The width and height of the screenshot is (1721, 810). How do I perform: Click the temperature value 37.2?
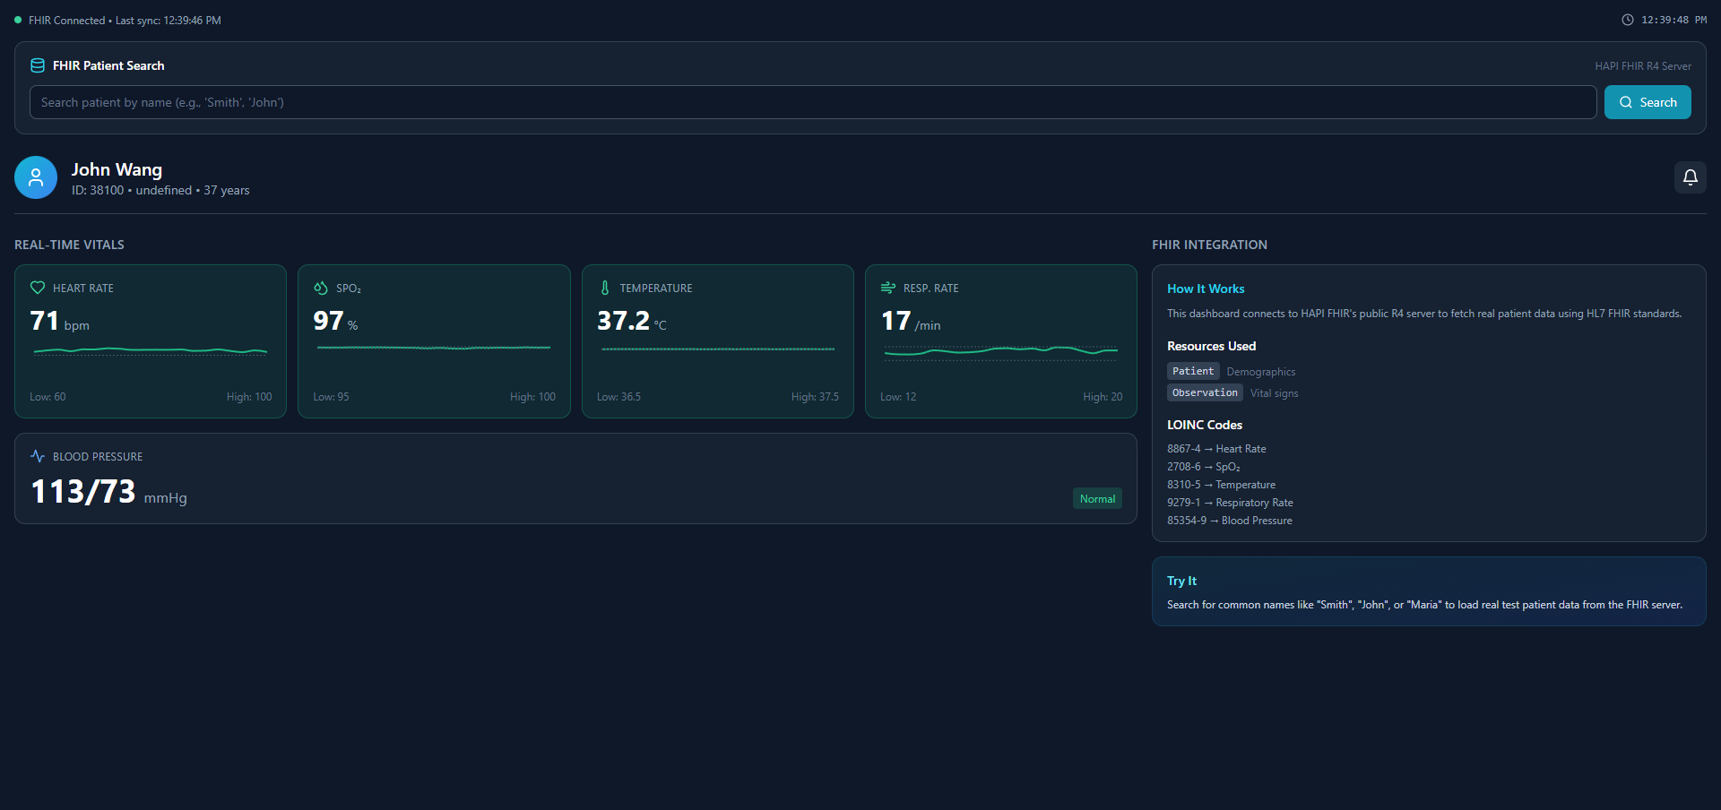(623, 321)
